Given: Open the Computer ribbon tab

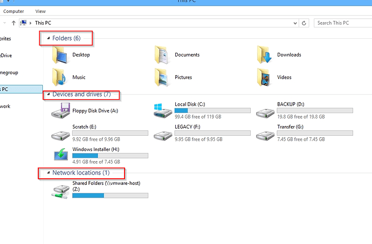Looking at the screenshot, I should coord(13,11).
